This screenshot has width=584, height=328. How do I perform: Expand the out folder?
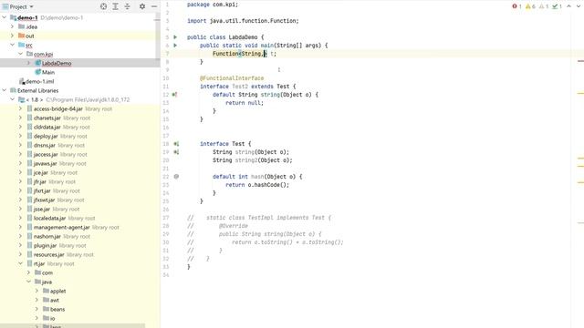[12, 36]
